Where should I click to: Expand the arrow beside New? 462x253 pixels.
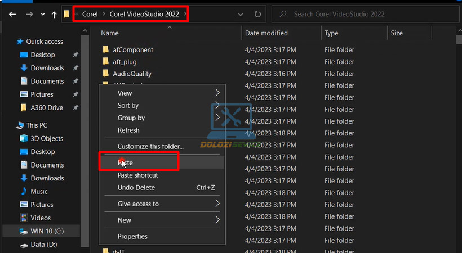[x=217, y=220]
